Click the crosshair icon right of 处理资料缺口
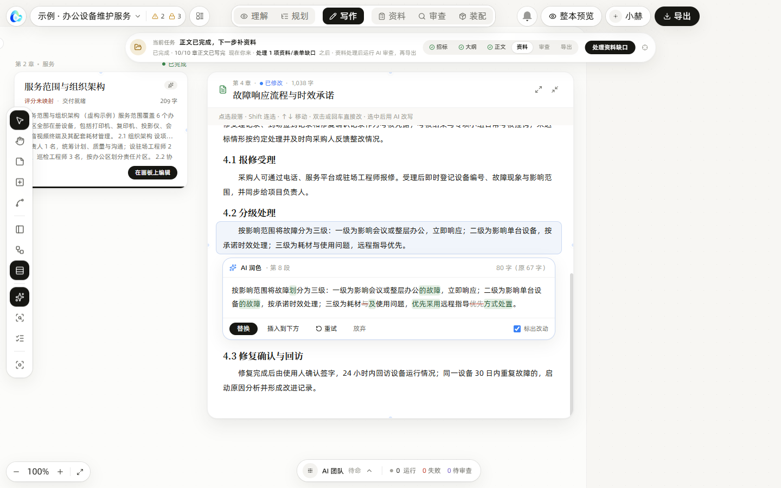The height and width of the screenshot is (488, 781). click(645, 47)
